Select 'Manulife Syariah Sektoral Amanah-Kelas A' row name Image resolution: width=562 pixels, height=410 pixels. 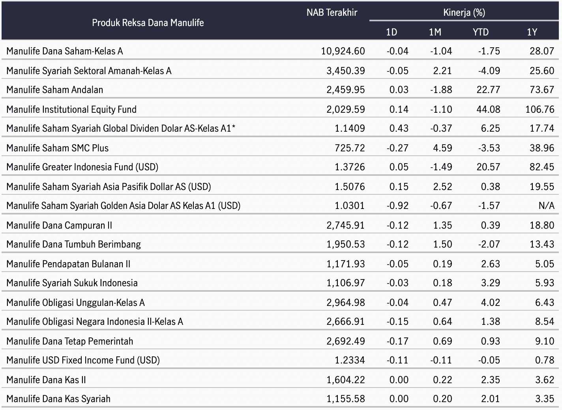pyautogui.click(x=89, y=71)
